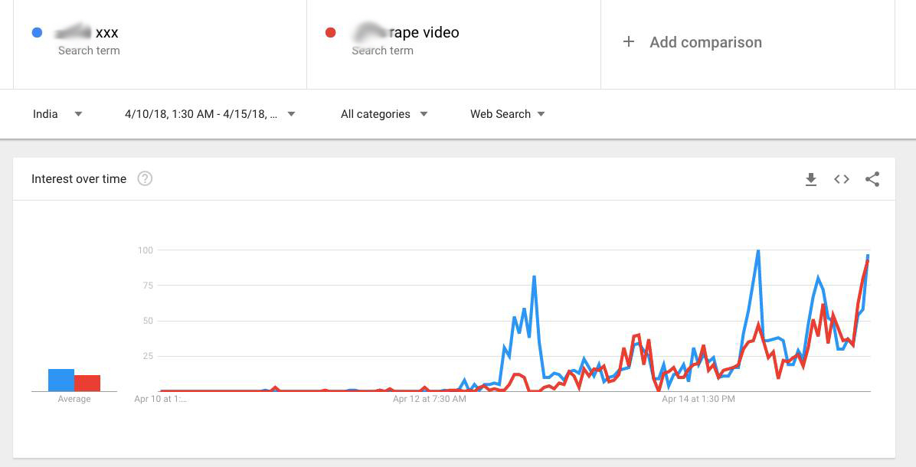This screenshot has width=916, height=467.
Task: Click the blue line peak at 100
Action: tap(757, 251)
